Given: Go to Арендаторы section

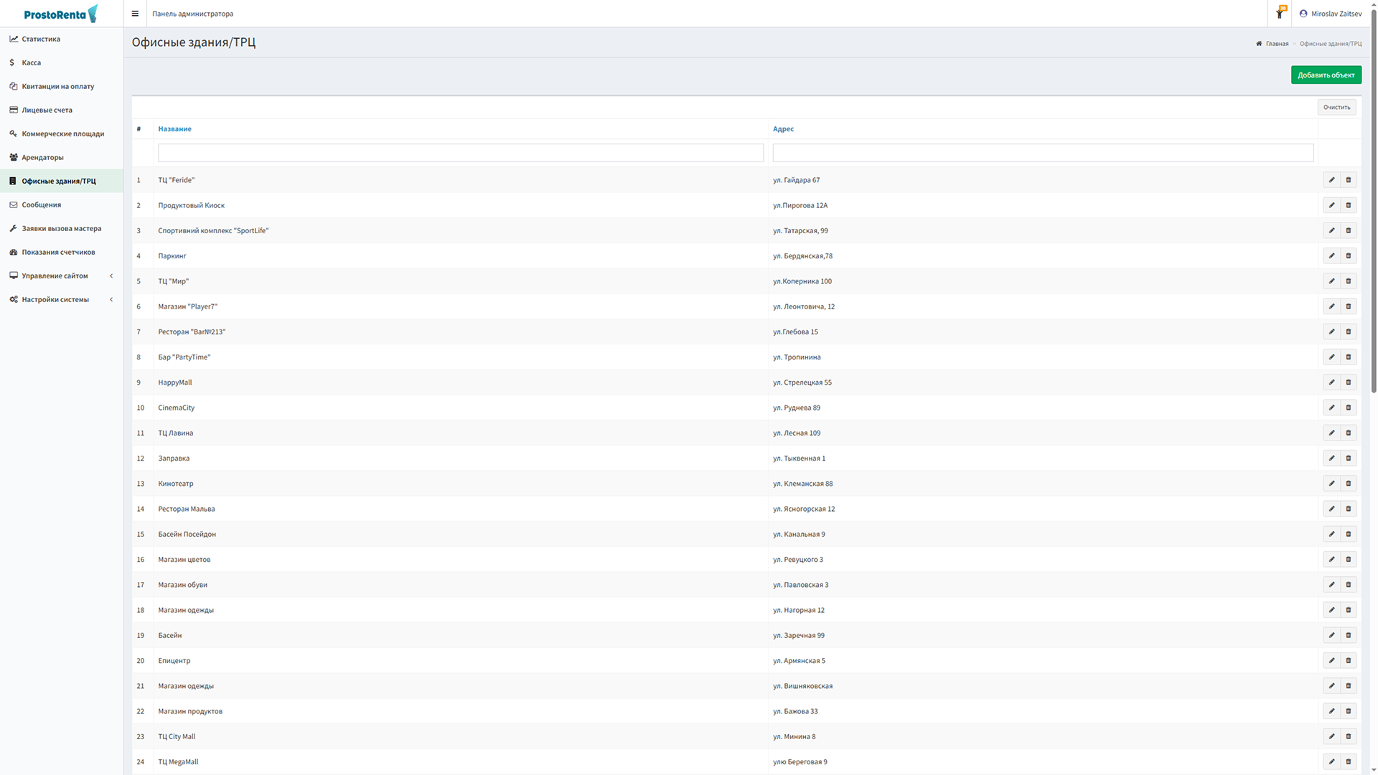Looking at the screenshot, I should pos(42,157).
